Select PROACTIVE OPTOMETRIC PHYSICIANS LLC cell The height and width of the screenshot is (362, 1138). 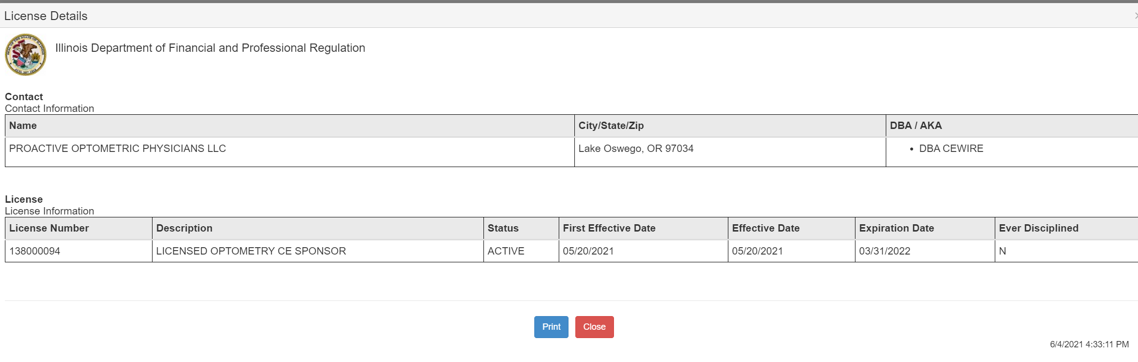(x=289, y=152)
